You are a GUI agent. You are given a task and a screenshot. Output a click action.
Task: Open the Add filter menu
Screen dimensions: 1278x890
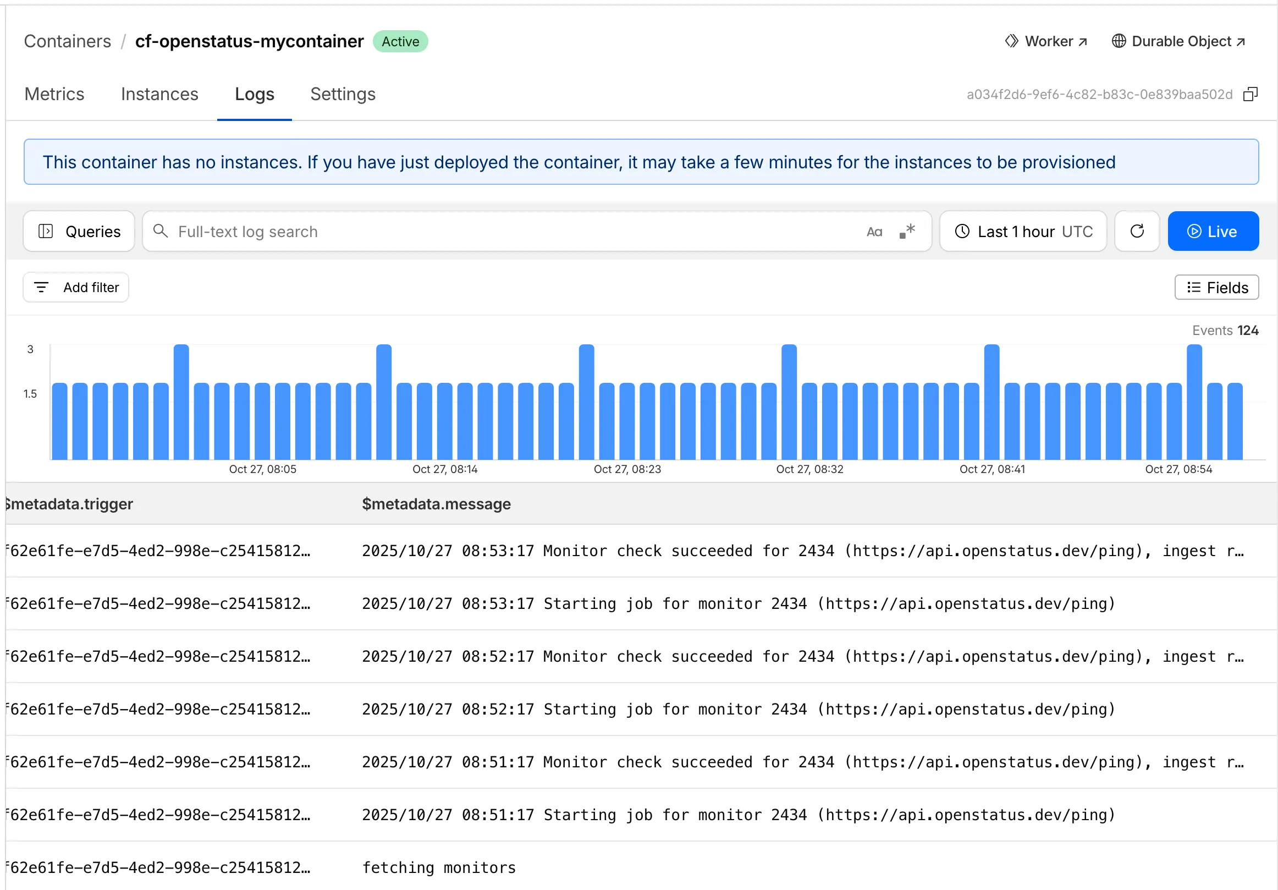[76, 287]
